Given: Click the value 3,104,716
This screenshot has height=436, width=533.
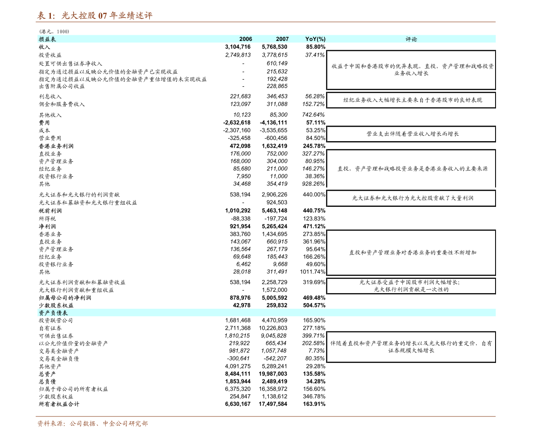Looking at the screenshot, I should (x=238, y=47).
